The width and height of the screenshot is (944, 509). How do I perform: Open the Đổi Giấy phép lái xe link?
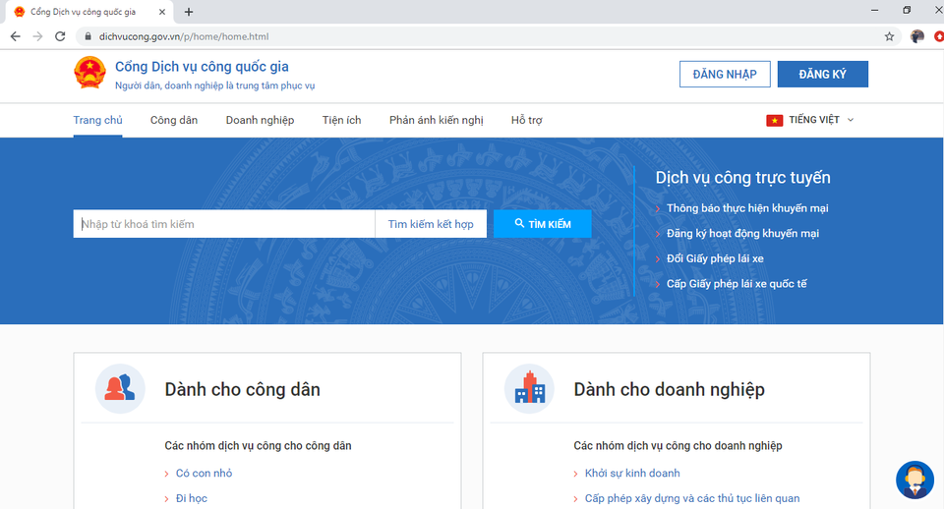tap(715, 258)
